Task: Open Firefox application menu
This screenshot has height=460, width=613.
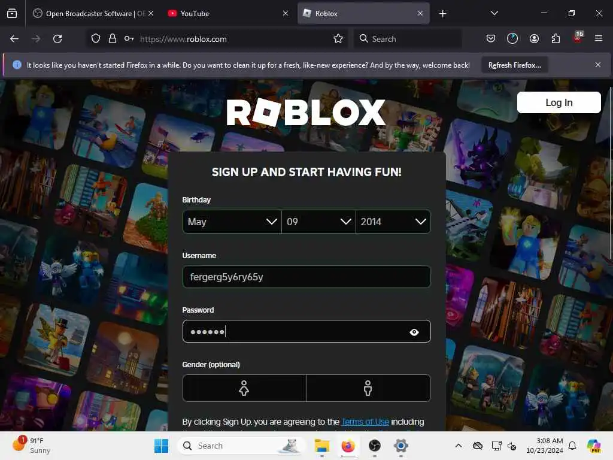Action: click(599, 38)
